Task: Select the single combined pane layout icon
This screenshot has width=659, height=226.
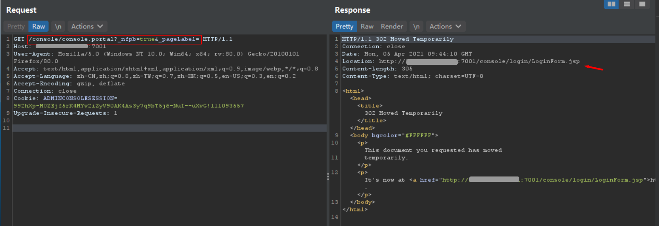Action: (x=642, y=4)
